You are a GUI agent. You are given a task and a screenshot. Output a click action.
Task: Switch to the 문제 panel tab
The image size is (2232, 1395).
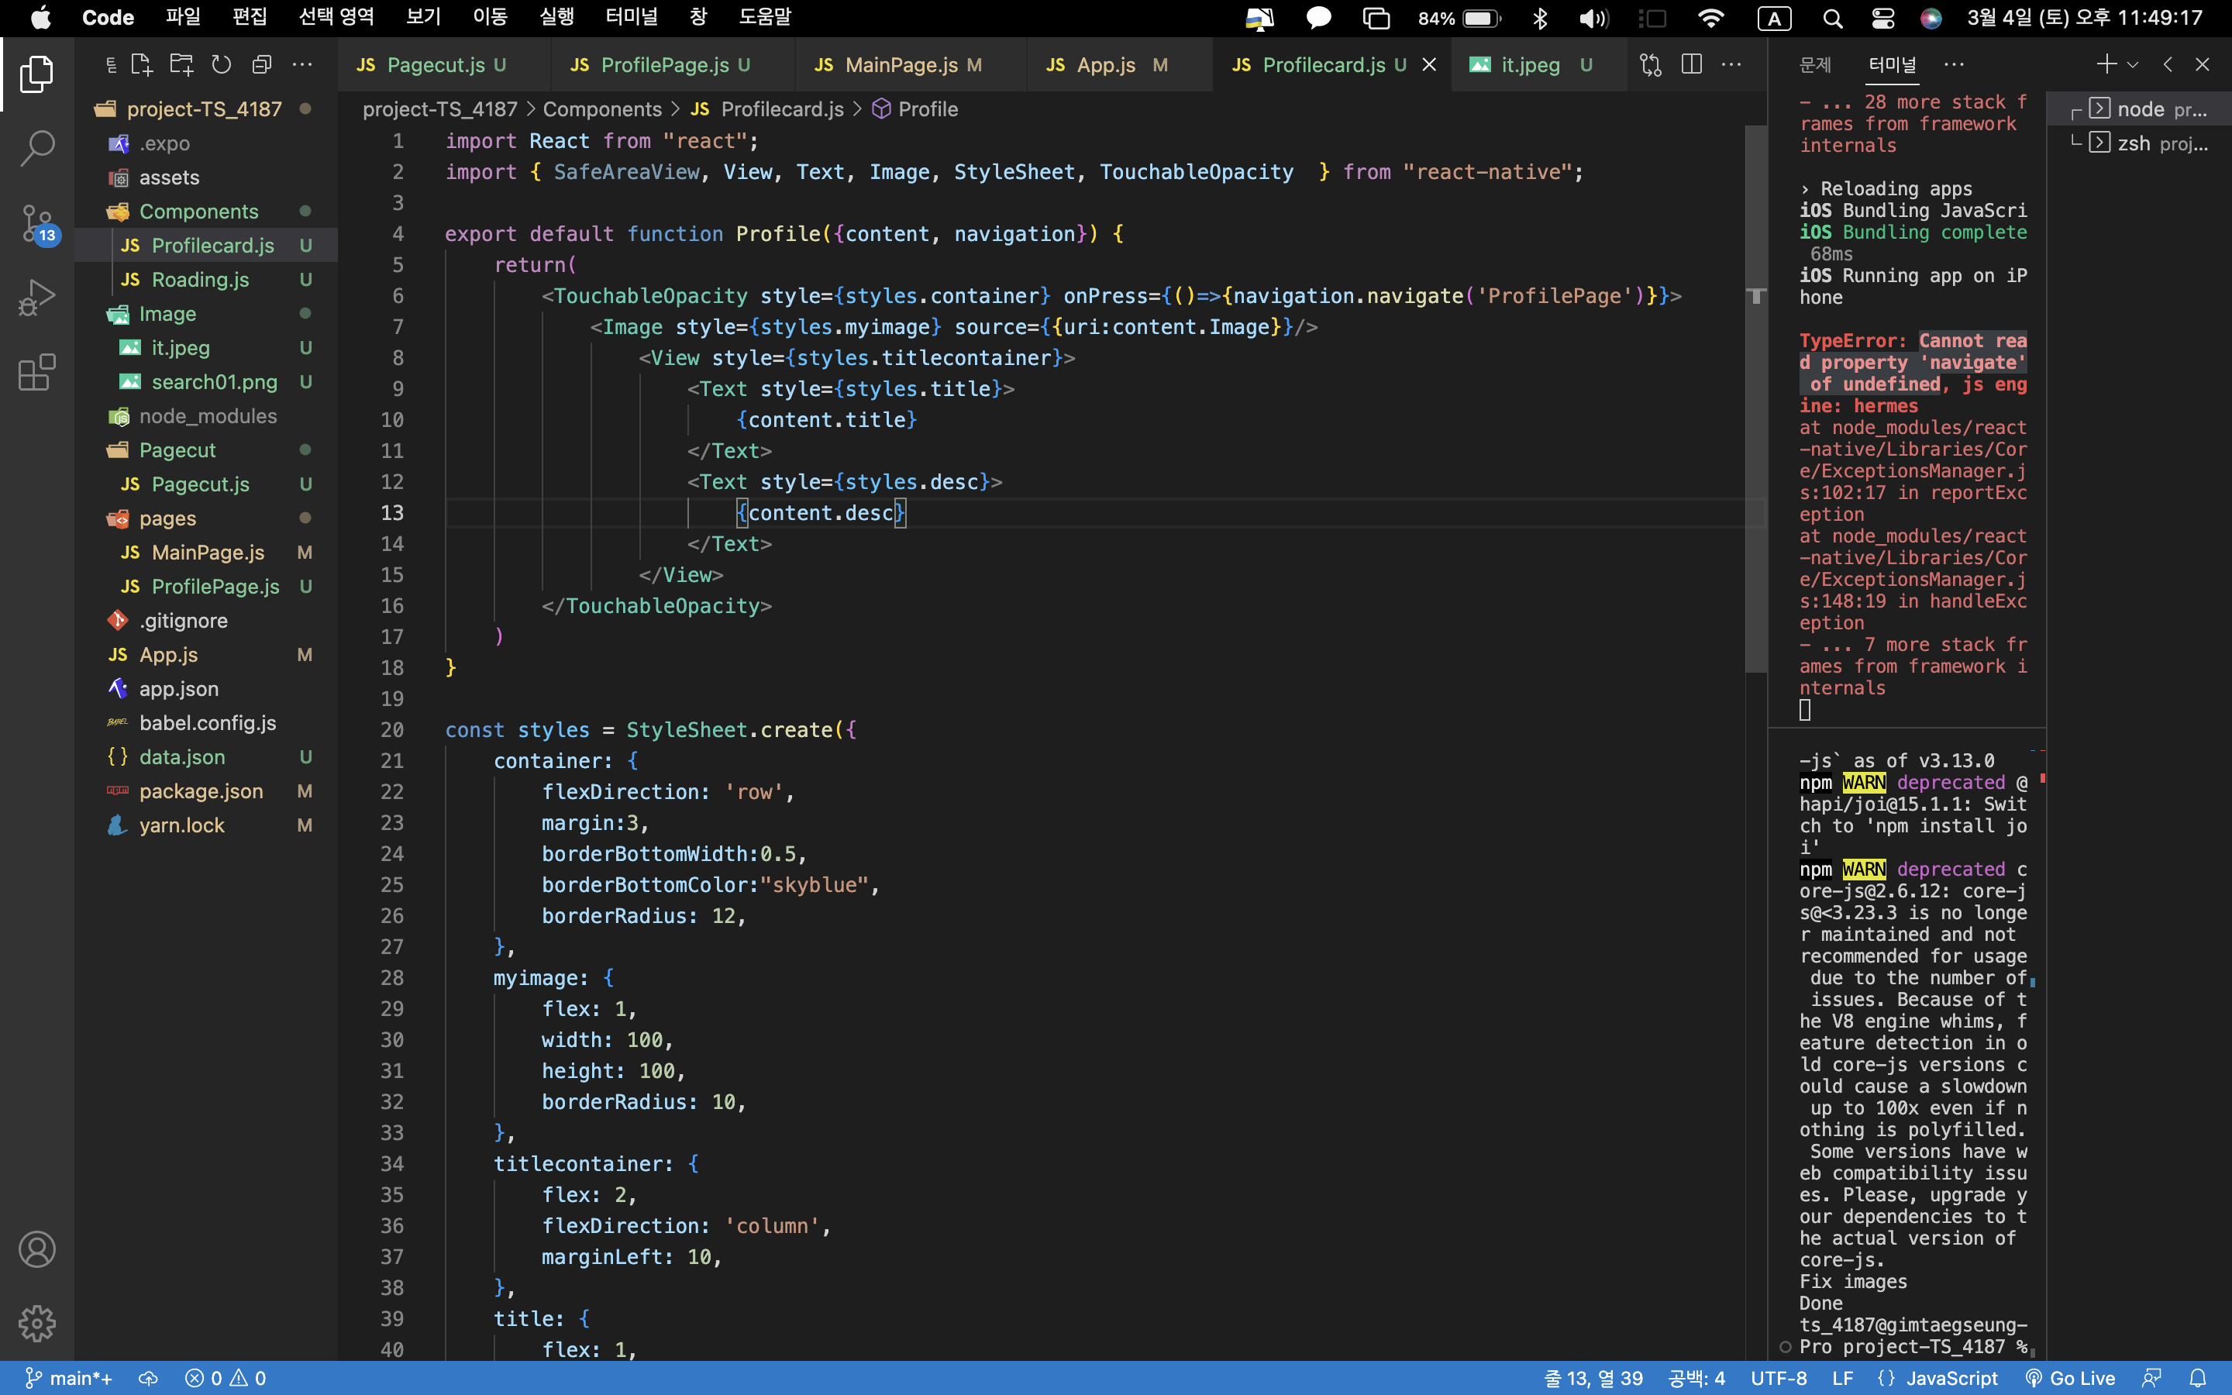tap(1815, 64)
